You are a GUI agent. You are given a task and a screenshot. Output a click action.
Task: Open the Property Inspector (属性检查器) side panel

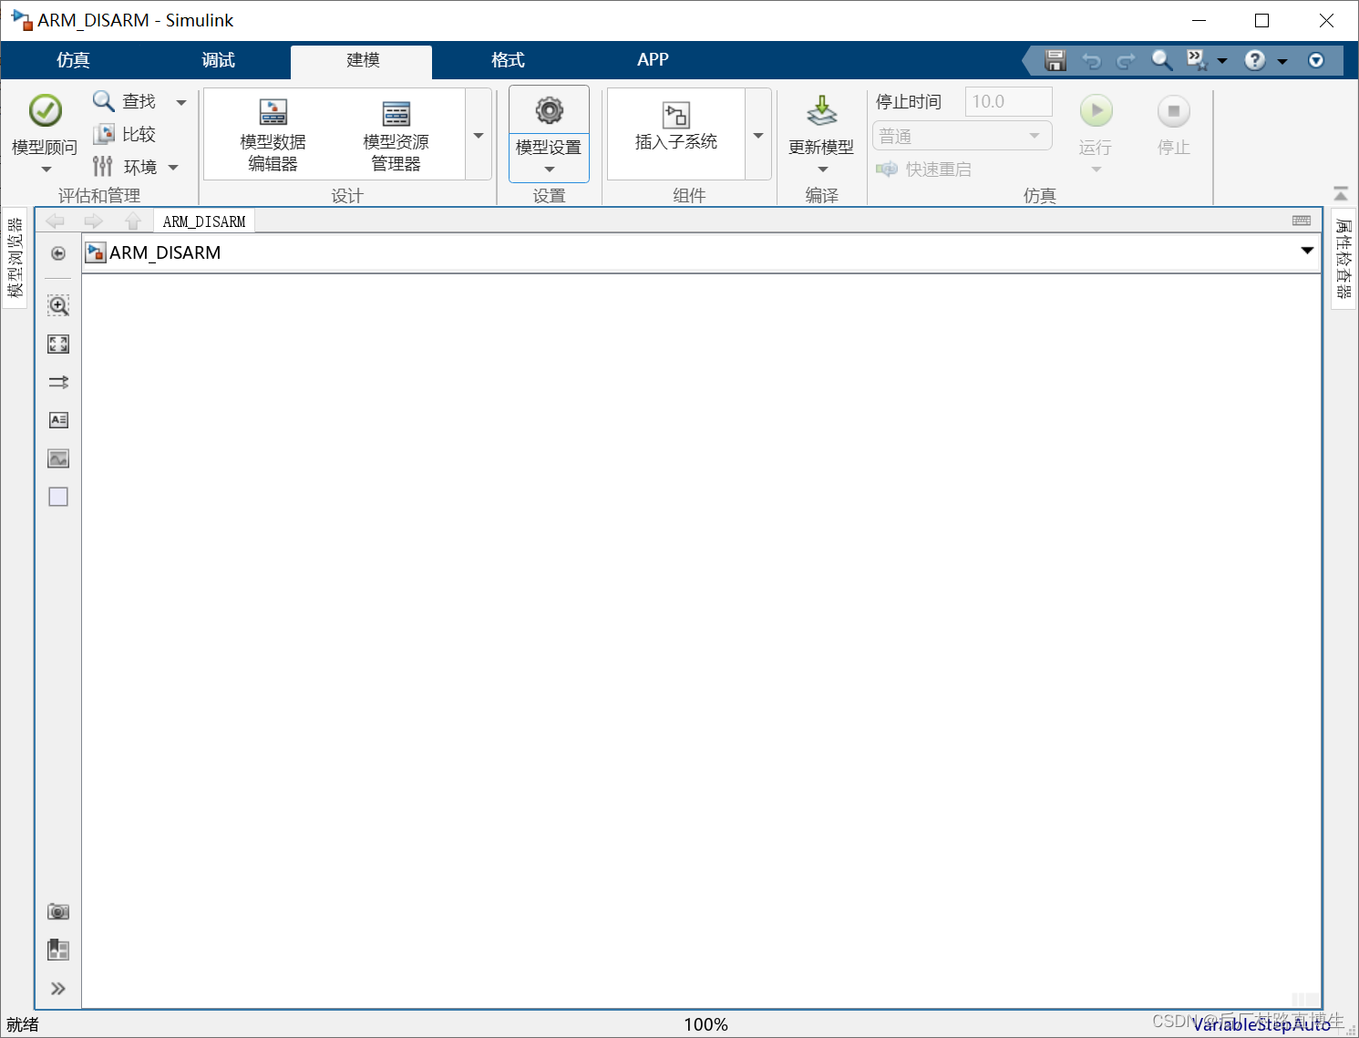coord(1344,258)
